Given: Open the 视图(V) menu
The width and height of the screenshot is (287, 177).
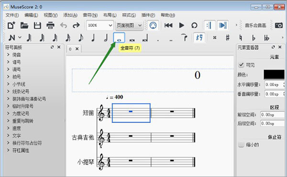Looking at the screenshot, I should [x=51, y=15].
